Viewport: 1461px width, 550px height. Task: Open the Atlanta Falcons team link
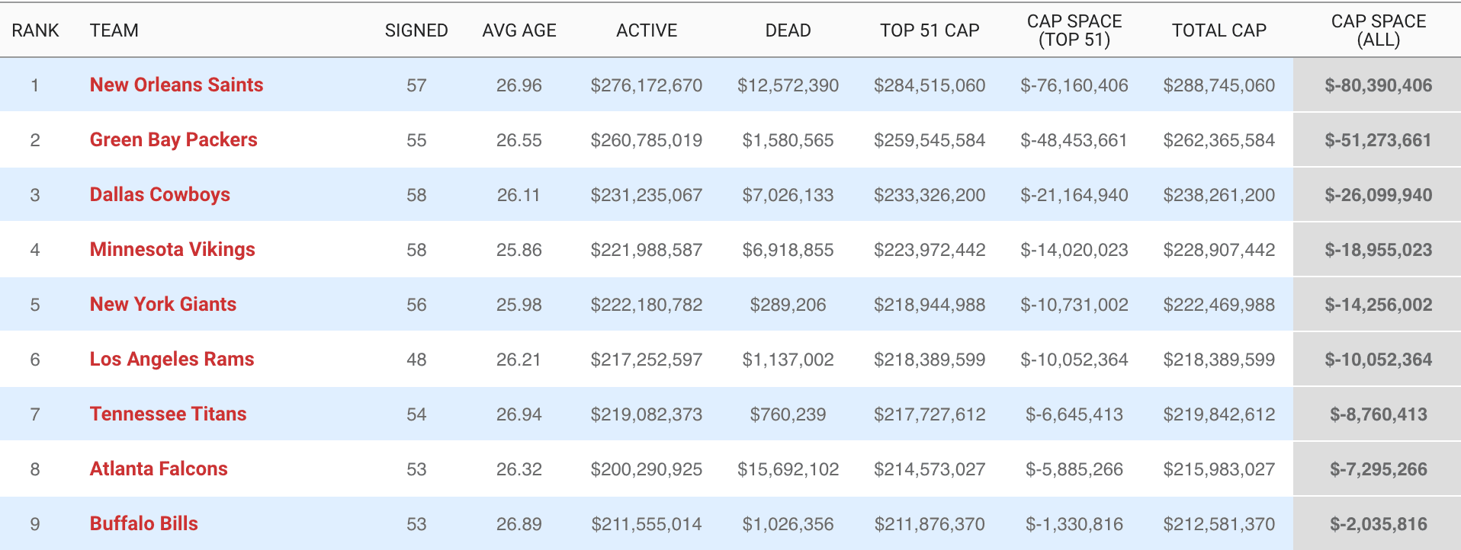coord(159,468)
